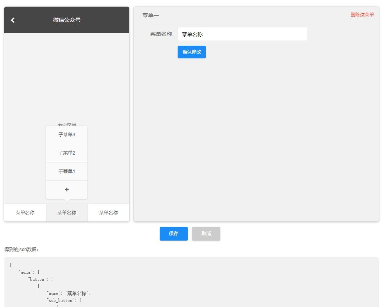
Task: Open the third bottom menu 菜单名称
Action: coord(109,213)
